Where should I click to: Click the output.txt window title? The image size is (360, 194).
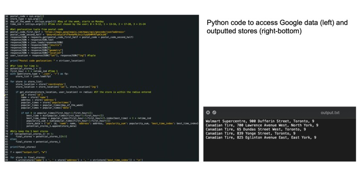(x=330, y=113)
